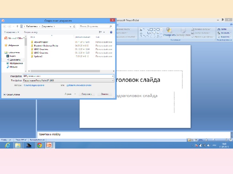Open the Сервис tools dropdown
The image size is (233, 174).
click(70, 94)
